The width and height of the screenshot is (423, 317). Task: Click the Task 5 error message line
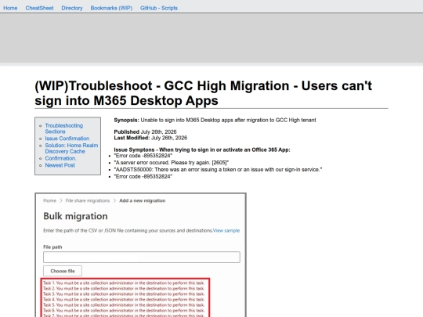[x=124, y=305]
